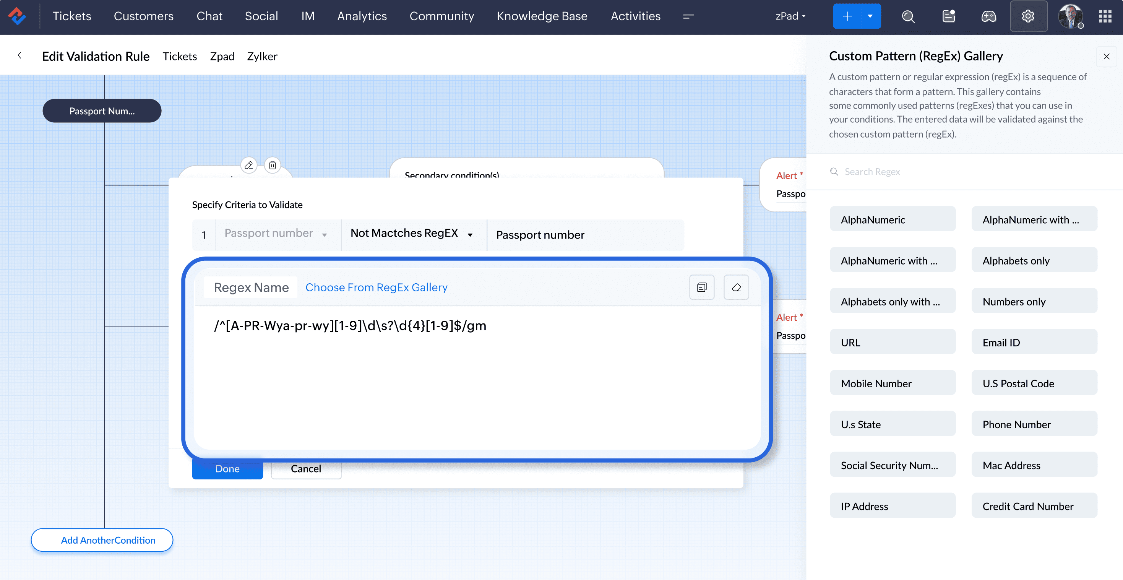Expand the zPad department dropdown
1123x580 pixels.
pyautogui.click(x=790, y=16)
